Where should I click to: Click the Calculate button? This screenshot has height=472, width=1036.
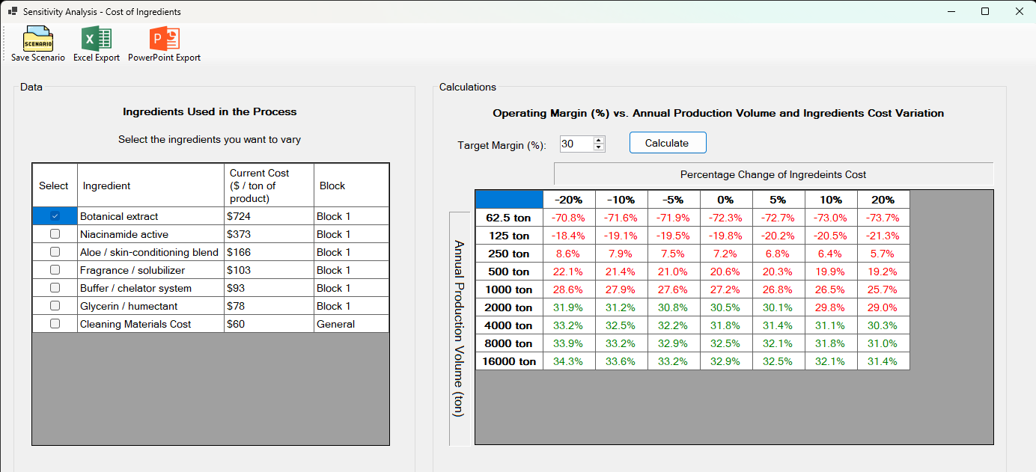tap(668, 142)
